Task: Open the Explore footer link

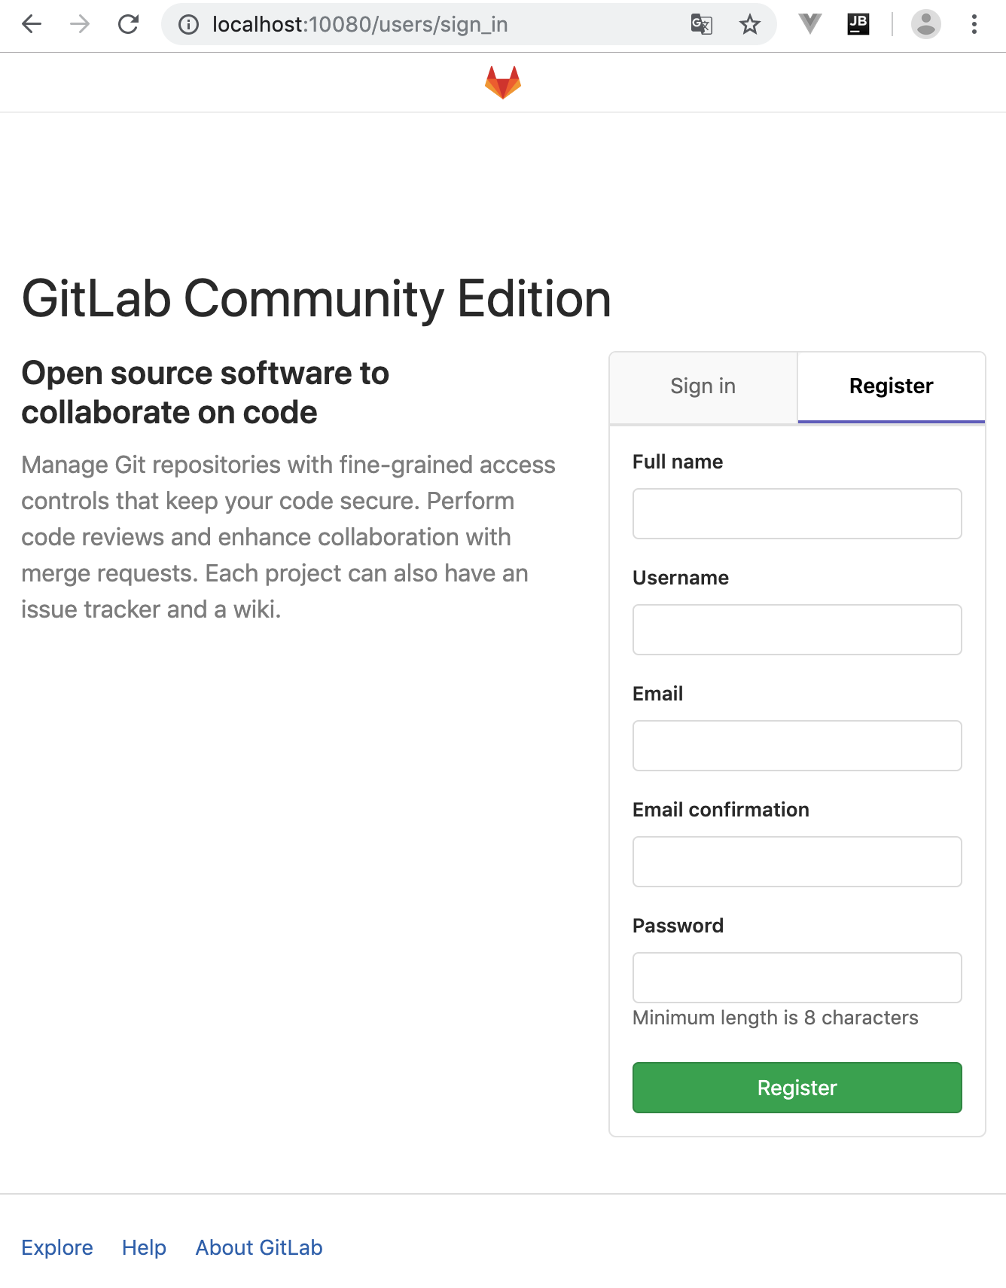Action: click(57, 1248)
